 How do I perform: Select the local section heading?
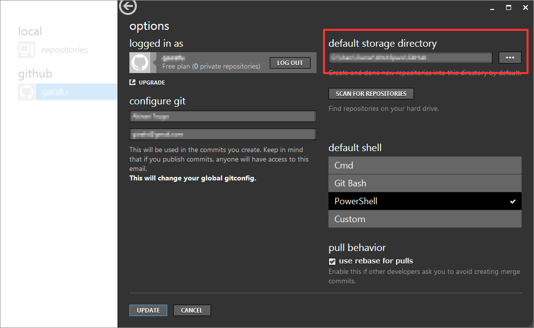pyautogui.click(x=30, y=31)
